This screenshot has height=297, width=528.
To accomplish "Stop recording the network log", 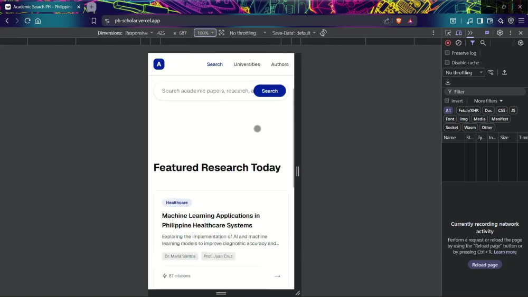I will 448,43.
